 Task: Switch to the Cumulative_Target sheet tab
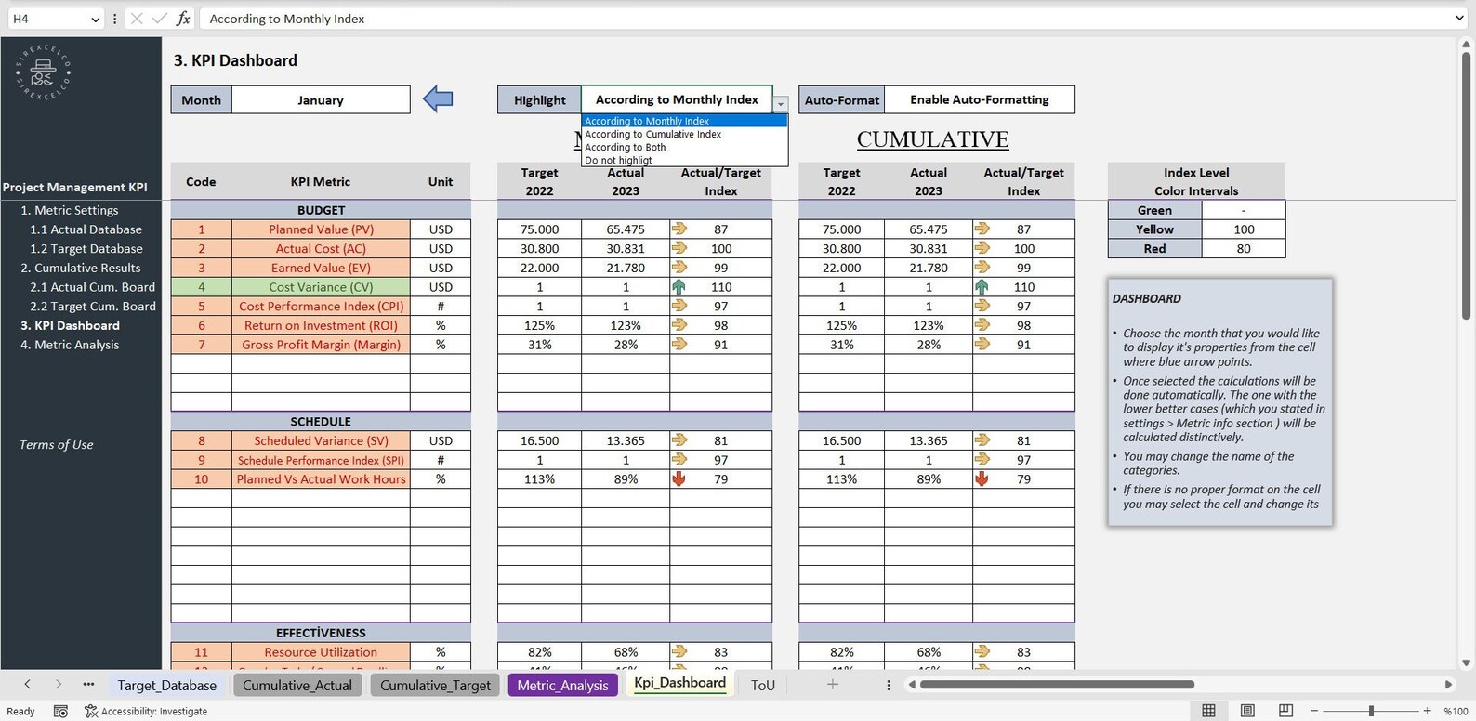(x=435, y=685)
